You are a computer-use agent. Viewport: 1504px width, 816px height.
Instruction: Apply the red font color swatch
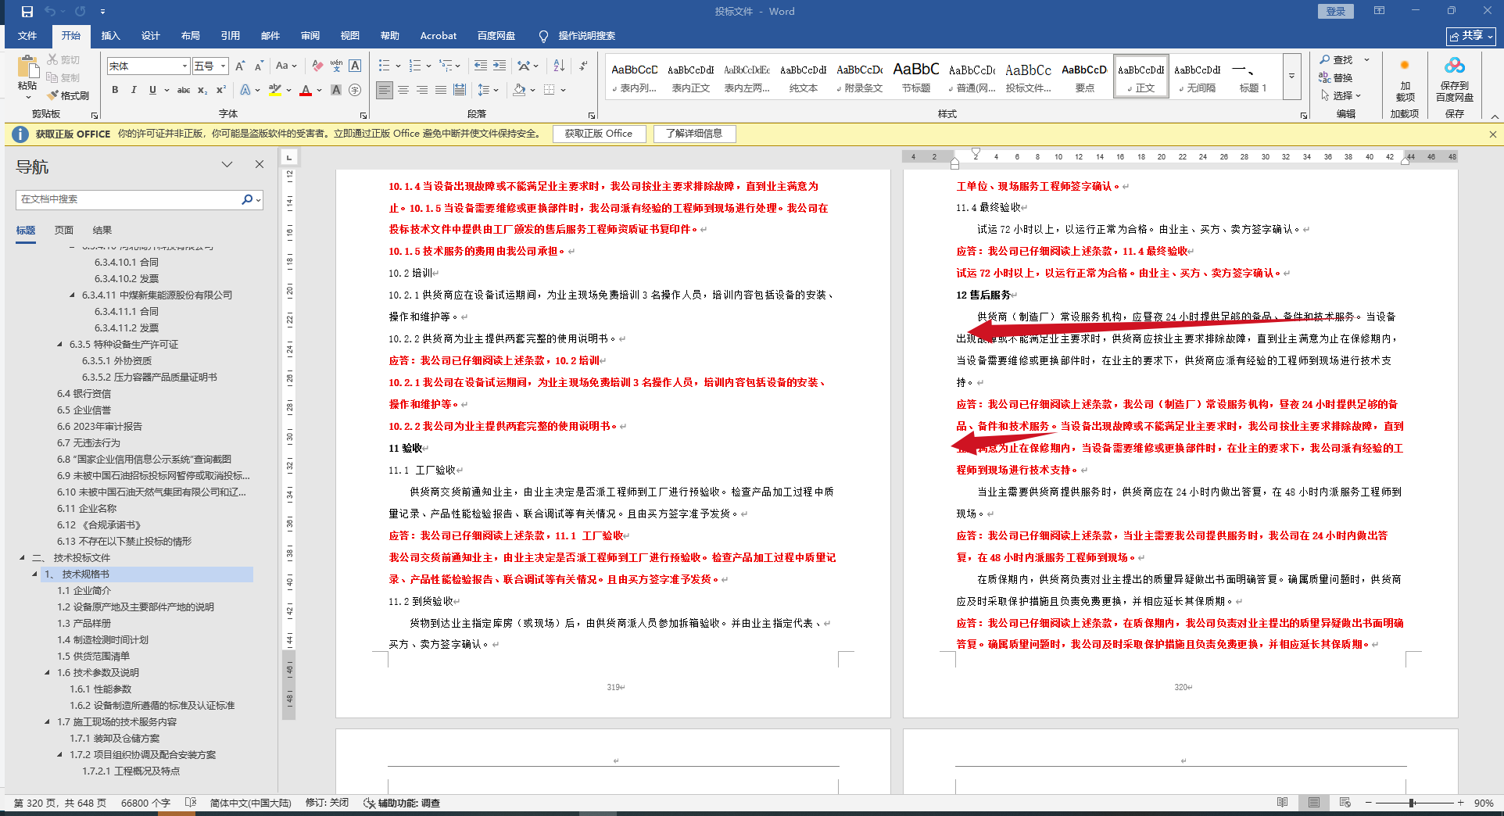(306, 90)
